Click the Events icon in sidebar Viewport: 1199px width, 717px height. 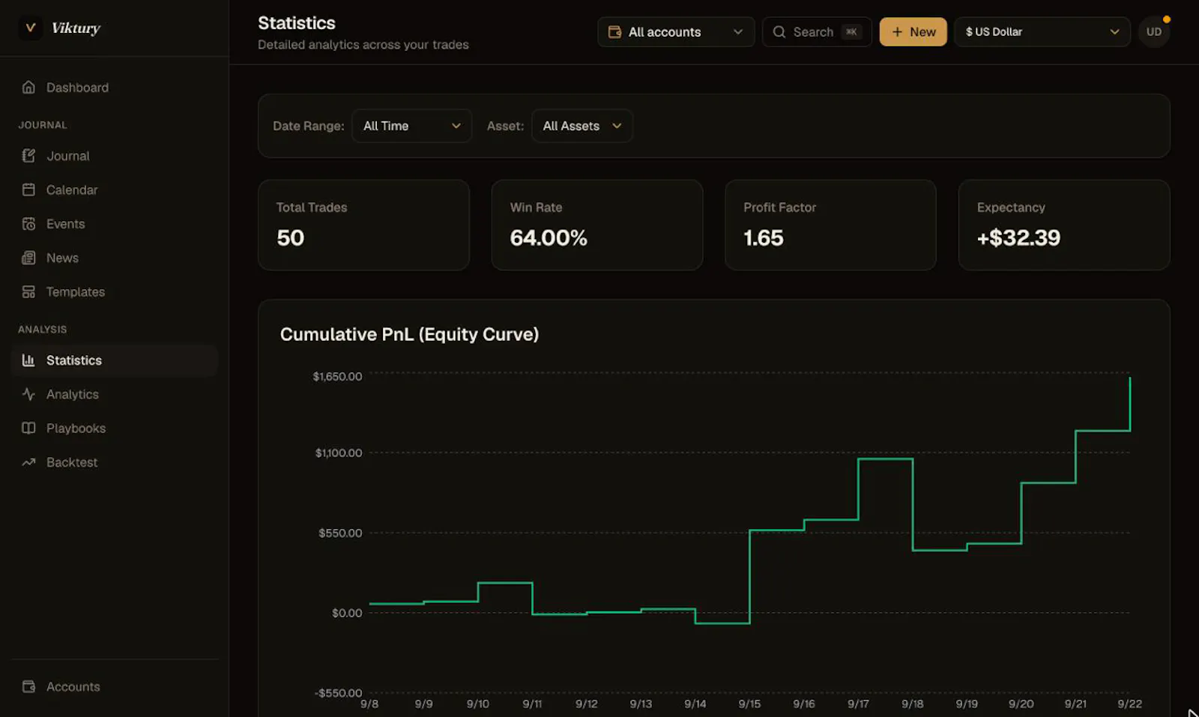[28, 224]
